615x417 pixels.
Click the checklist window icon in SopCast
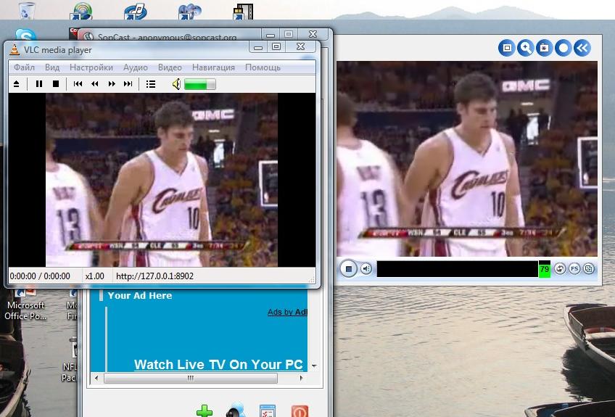point(268,410)
